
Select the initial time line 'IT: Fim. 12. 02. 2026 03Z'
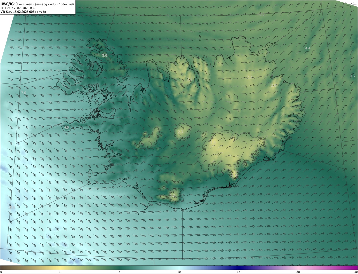point(18,8)
